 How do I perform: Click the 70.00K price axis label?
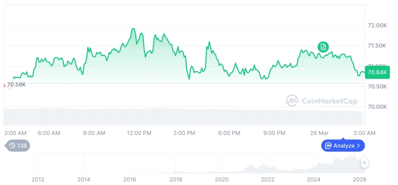coord(377,107)
